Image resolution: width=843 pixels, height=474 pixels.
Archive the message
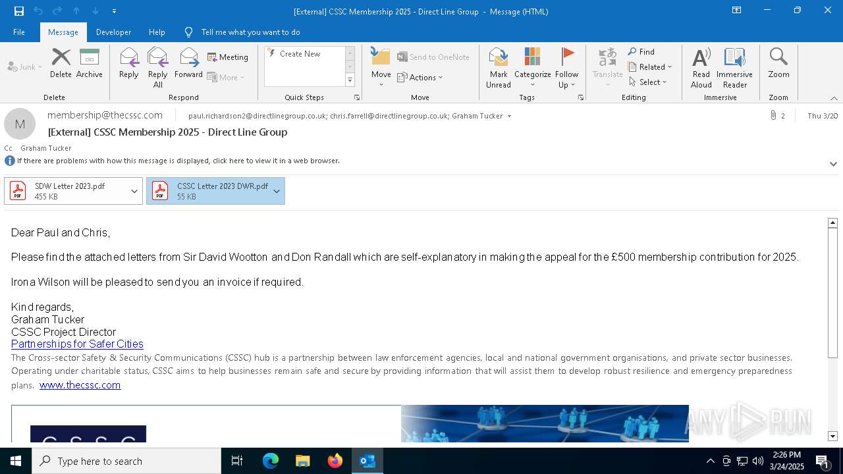coord(90,63)
